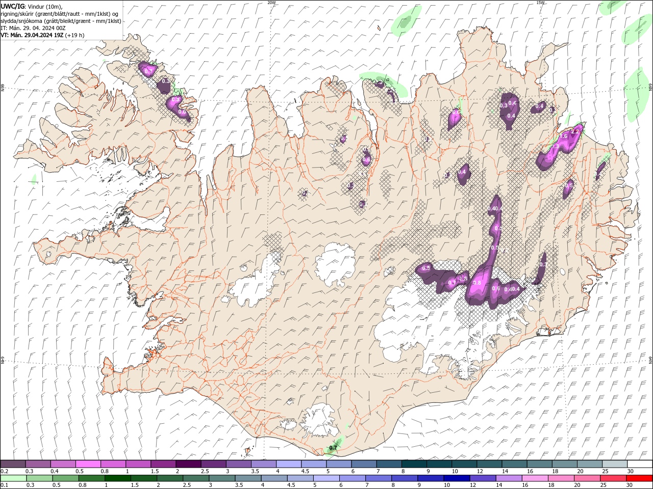Click the bottom-row blue swatch labeled 8
Image resolution: width=653 pixels, height=489 pixels.
[404, 478]
